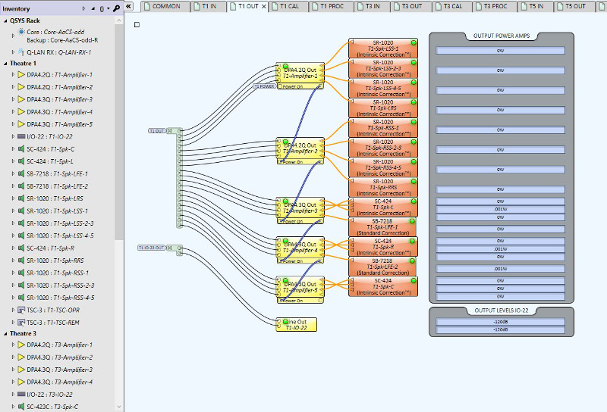Toggle Power On checkbox on T1-Amplifier-5 block
The image size is (607, 412).
(x=320, y=301)
